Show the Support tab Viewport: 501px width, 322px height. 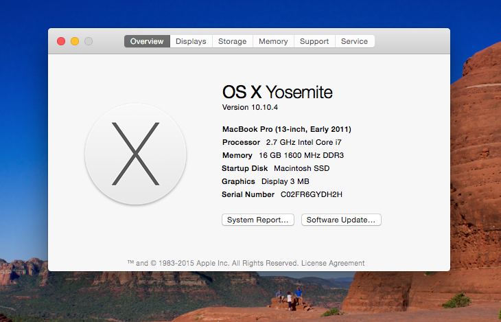tap(314, 41)
